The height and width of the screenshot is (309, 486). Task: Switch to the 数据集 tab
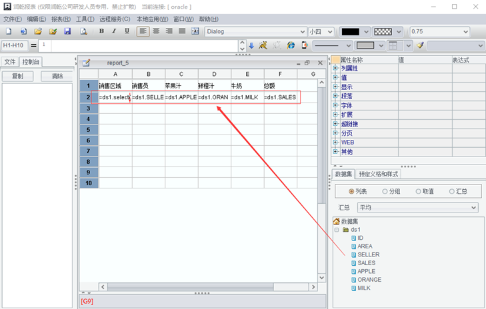(343, 174)
